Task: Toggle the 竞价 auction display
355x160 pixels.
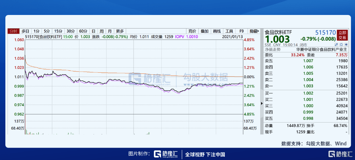Action: click(x=192, y=31)
